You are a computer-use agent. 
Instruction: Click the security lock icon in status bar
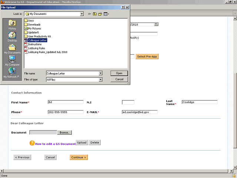(234, 176)
